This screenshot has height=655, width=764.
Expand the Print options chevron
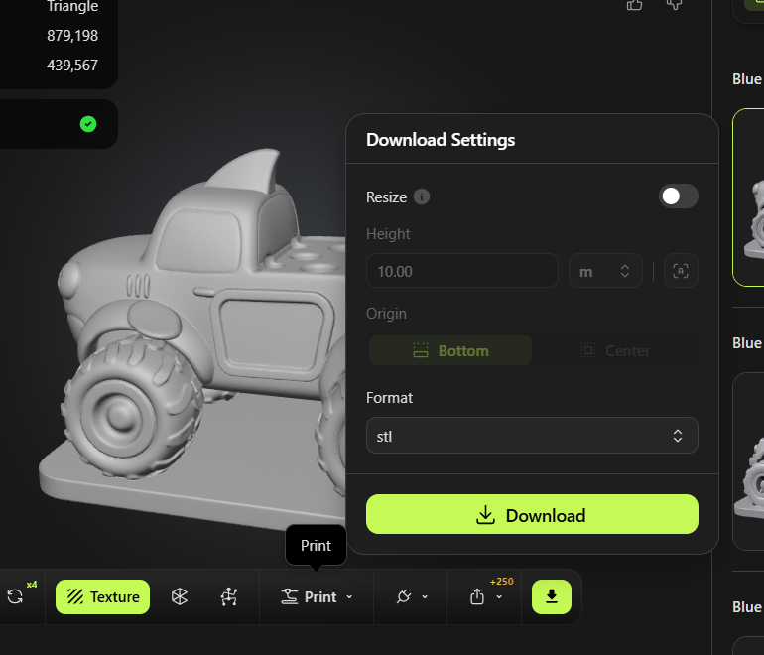[349, 597]
